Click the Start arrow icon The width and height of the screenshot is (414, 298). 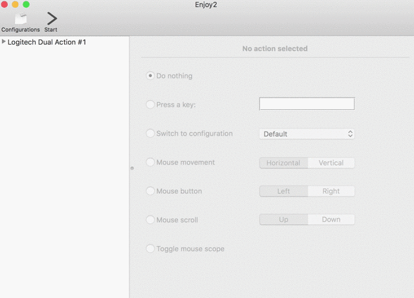pyautogui.click(x=52, y=19)
